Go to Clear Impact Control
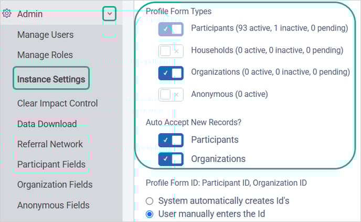Image resolution: width=361 pixels, height=222 pixels. pyautogui.click(x=58, y=104)
